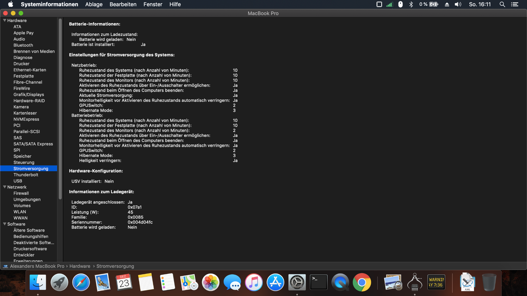This screenshot has height=296, width=527.
Task: Open Terminal in the Dock
Action: [318, 282]
